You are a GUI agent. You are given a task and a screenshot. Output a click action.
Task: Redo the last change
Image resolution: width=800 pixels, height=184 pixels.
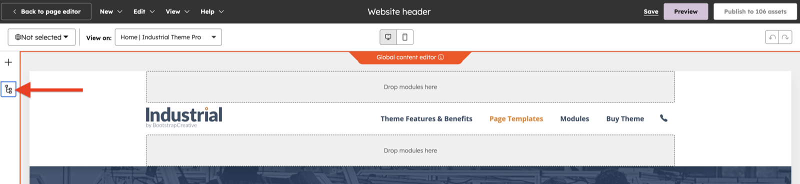coord(785,37)
